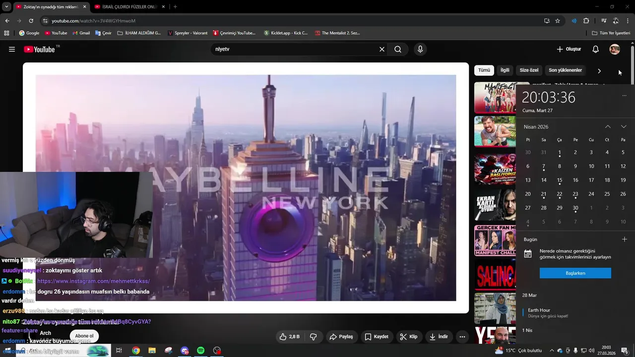Add a new event with the plus icon
The width and height of the screenshot is (635, 357).
click(624, 239)
